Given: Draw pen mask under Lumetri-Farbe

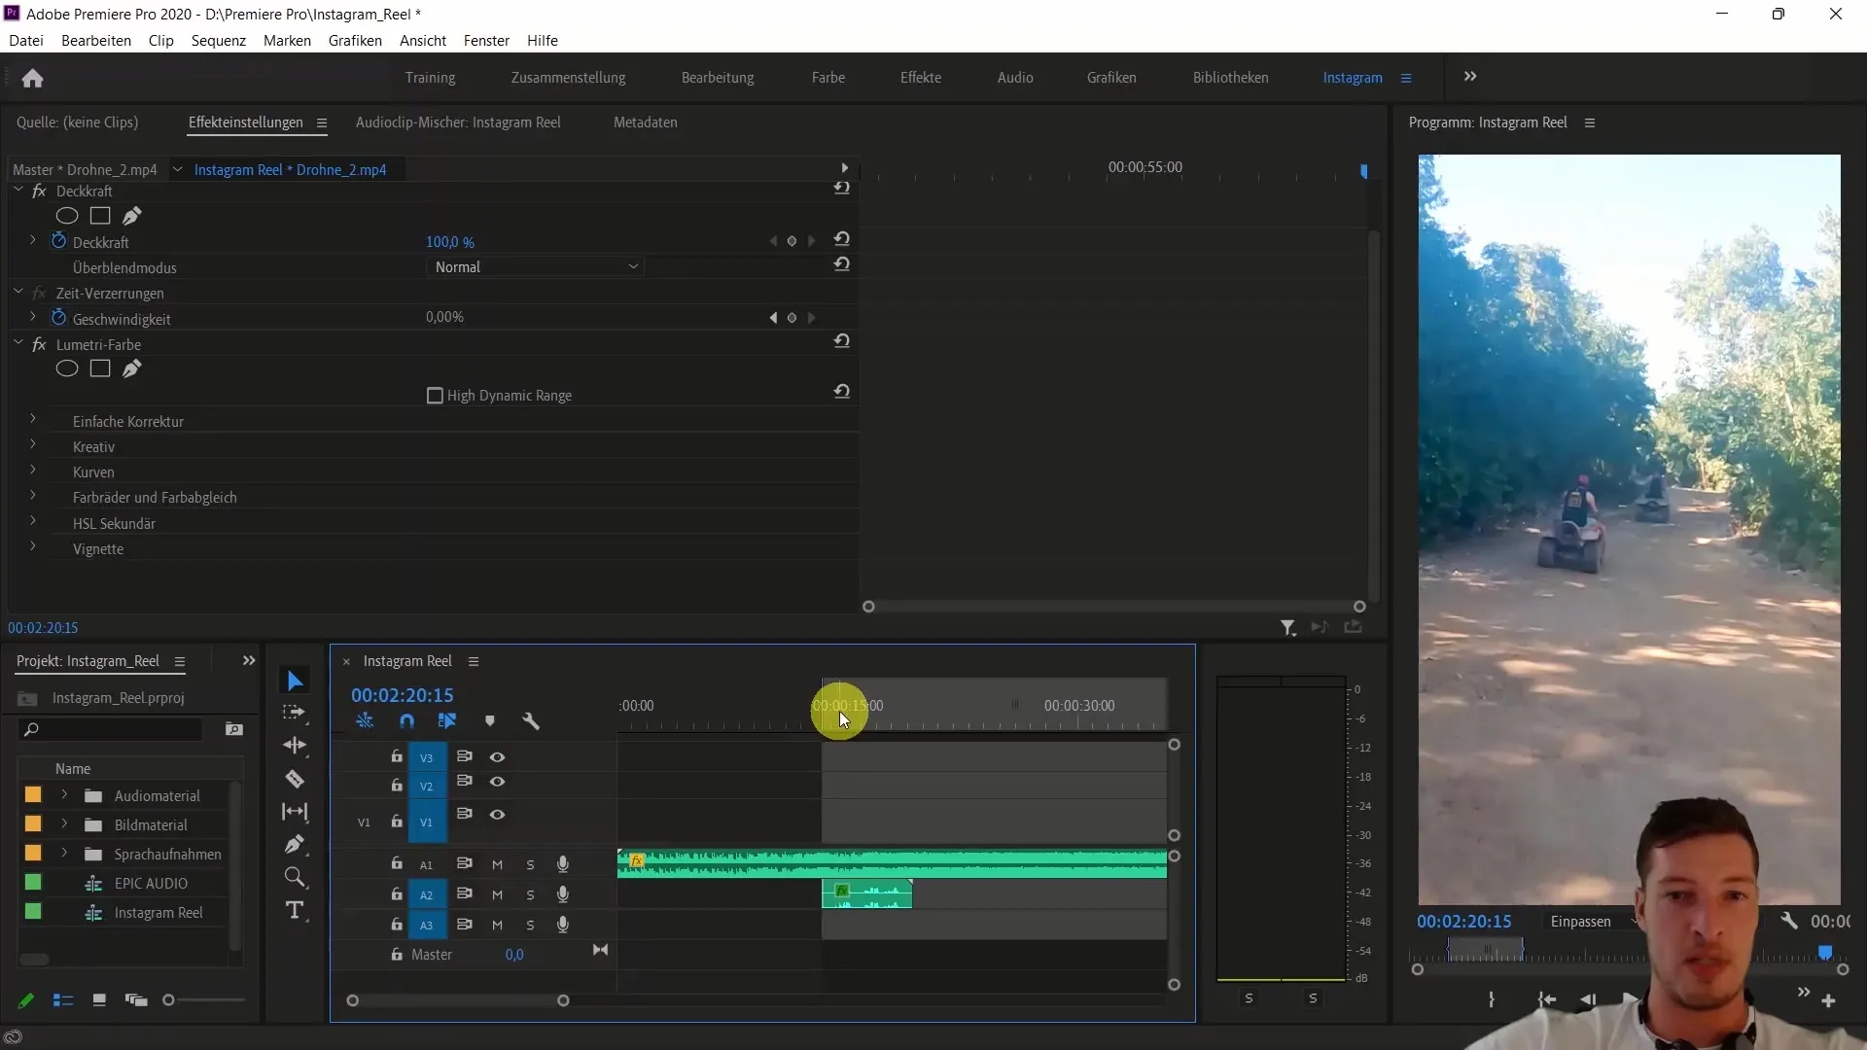Looking at the screenshot, I should (132, 368).
